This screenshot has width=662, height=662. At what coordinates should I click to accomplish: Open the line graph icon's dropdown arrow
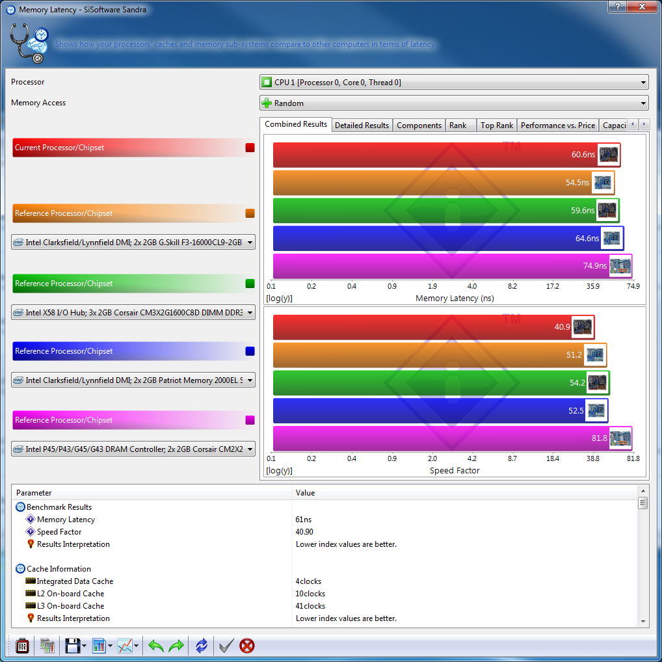point(136,646)
